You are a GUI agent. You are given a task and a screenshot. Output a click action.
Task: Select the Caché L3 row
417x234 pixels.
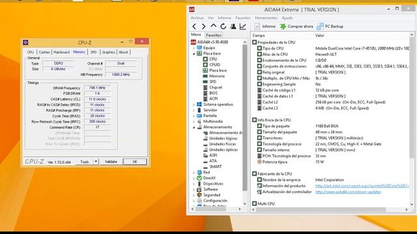click(333, 108)
